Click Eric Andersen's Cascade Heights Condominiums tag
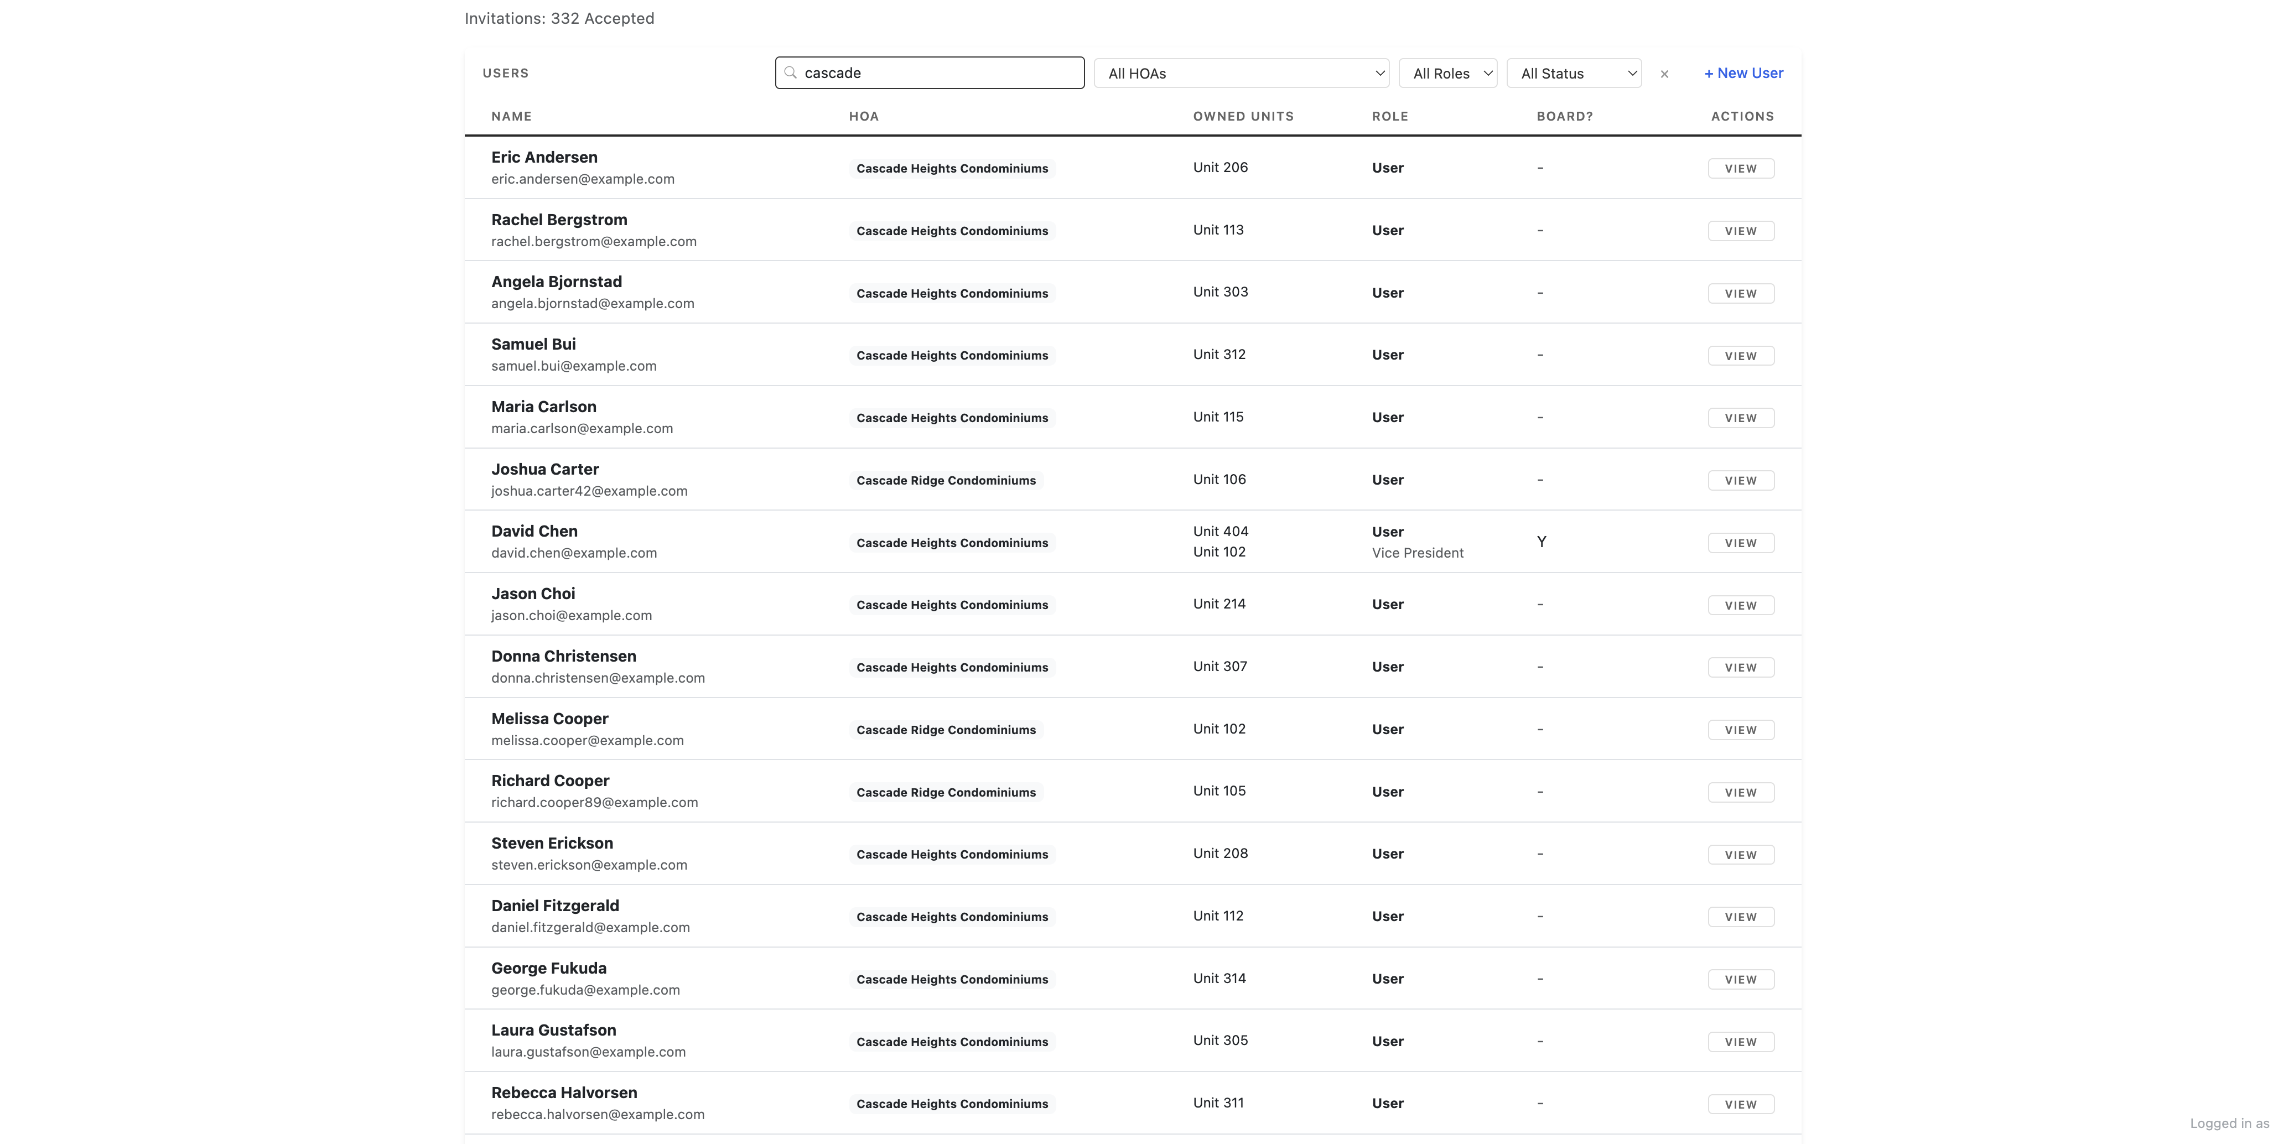 [x=952, y=169]
